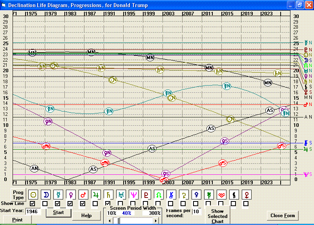
Task: Select the Uranus glyph icon button
Action: (121, 194)
